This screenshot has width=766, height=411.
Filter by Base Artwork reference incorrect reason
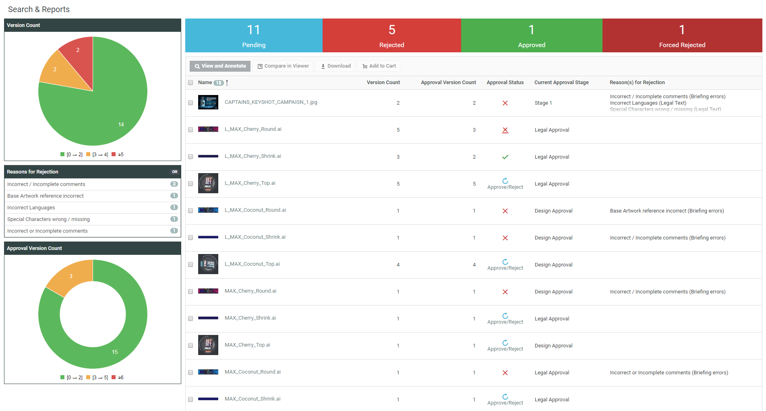point(46,196)
